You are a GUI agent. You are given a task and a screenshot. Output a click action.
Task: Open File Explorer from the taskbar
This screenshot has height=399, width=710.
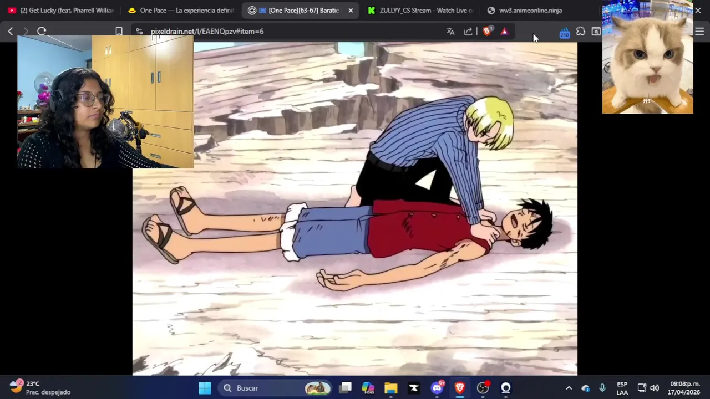click(391, 388)
